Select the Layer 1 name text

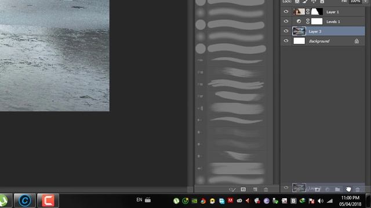point(332,12)
